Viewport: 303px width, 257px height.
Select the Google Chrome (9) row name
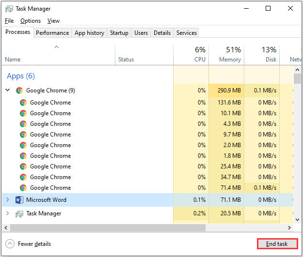50,91
